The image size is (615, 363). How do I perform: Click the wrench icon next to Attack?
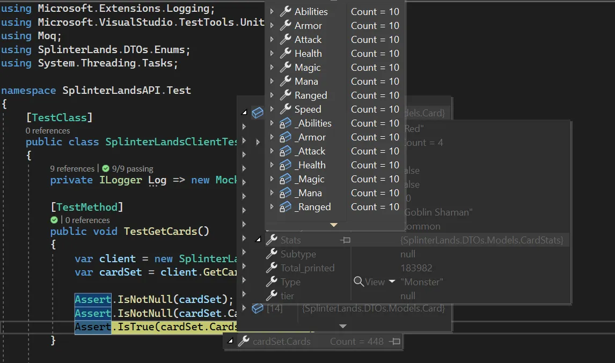(285, 39)
